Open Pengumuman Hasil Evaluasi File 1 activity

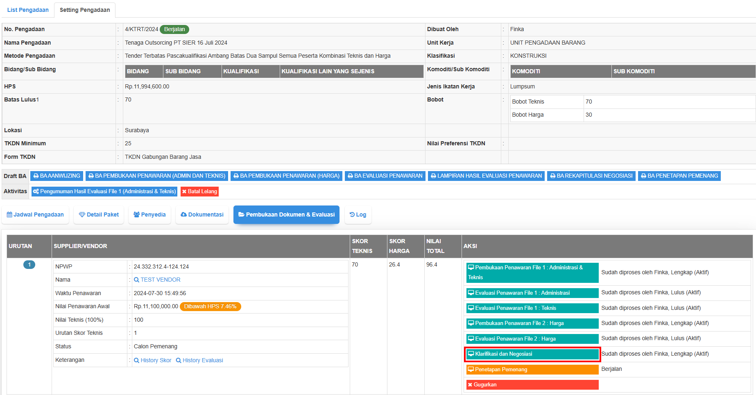[104, 192]
